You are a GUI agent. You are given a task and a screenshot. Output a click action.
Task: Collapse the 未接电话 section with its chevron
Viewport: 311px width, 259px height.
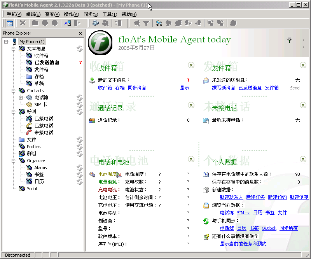tap(303, 105)
